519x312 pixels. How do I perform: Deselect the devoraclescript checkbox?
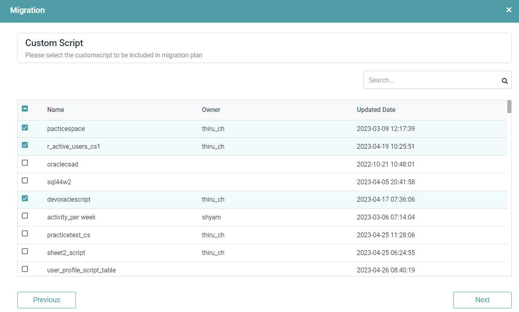pos(25,198)
